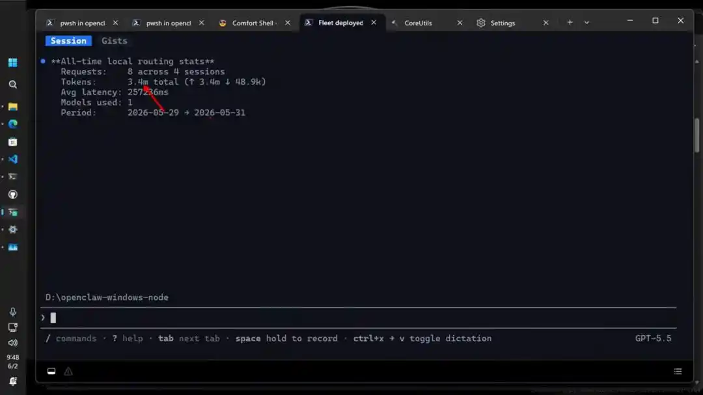Click the terminal pane icon at bottom-left
703x395 pixels.
51,371
